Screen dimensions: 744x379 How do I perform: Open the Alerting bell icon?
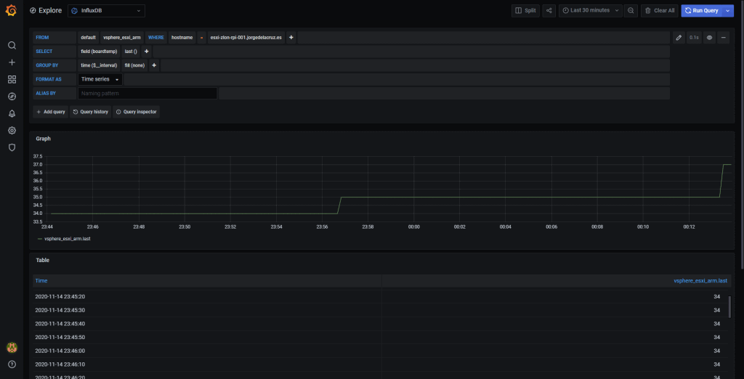[12, 113]
